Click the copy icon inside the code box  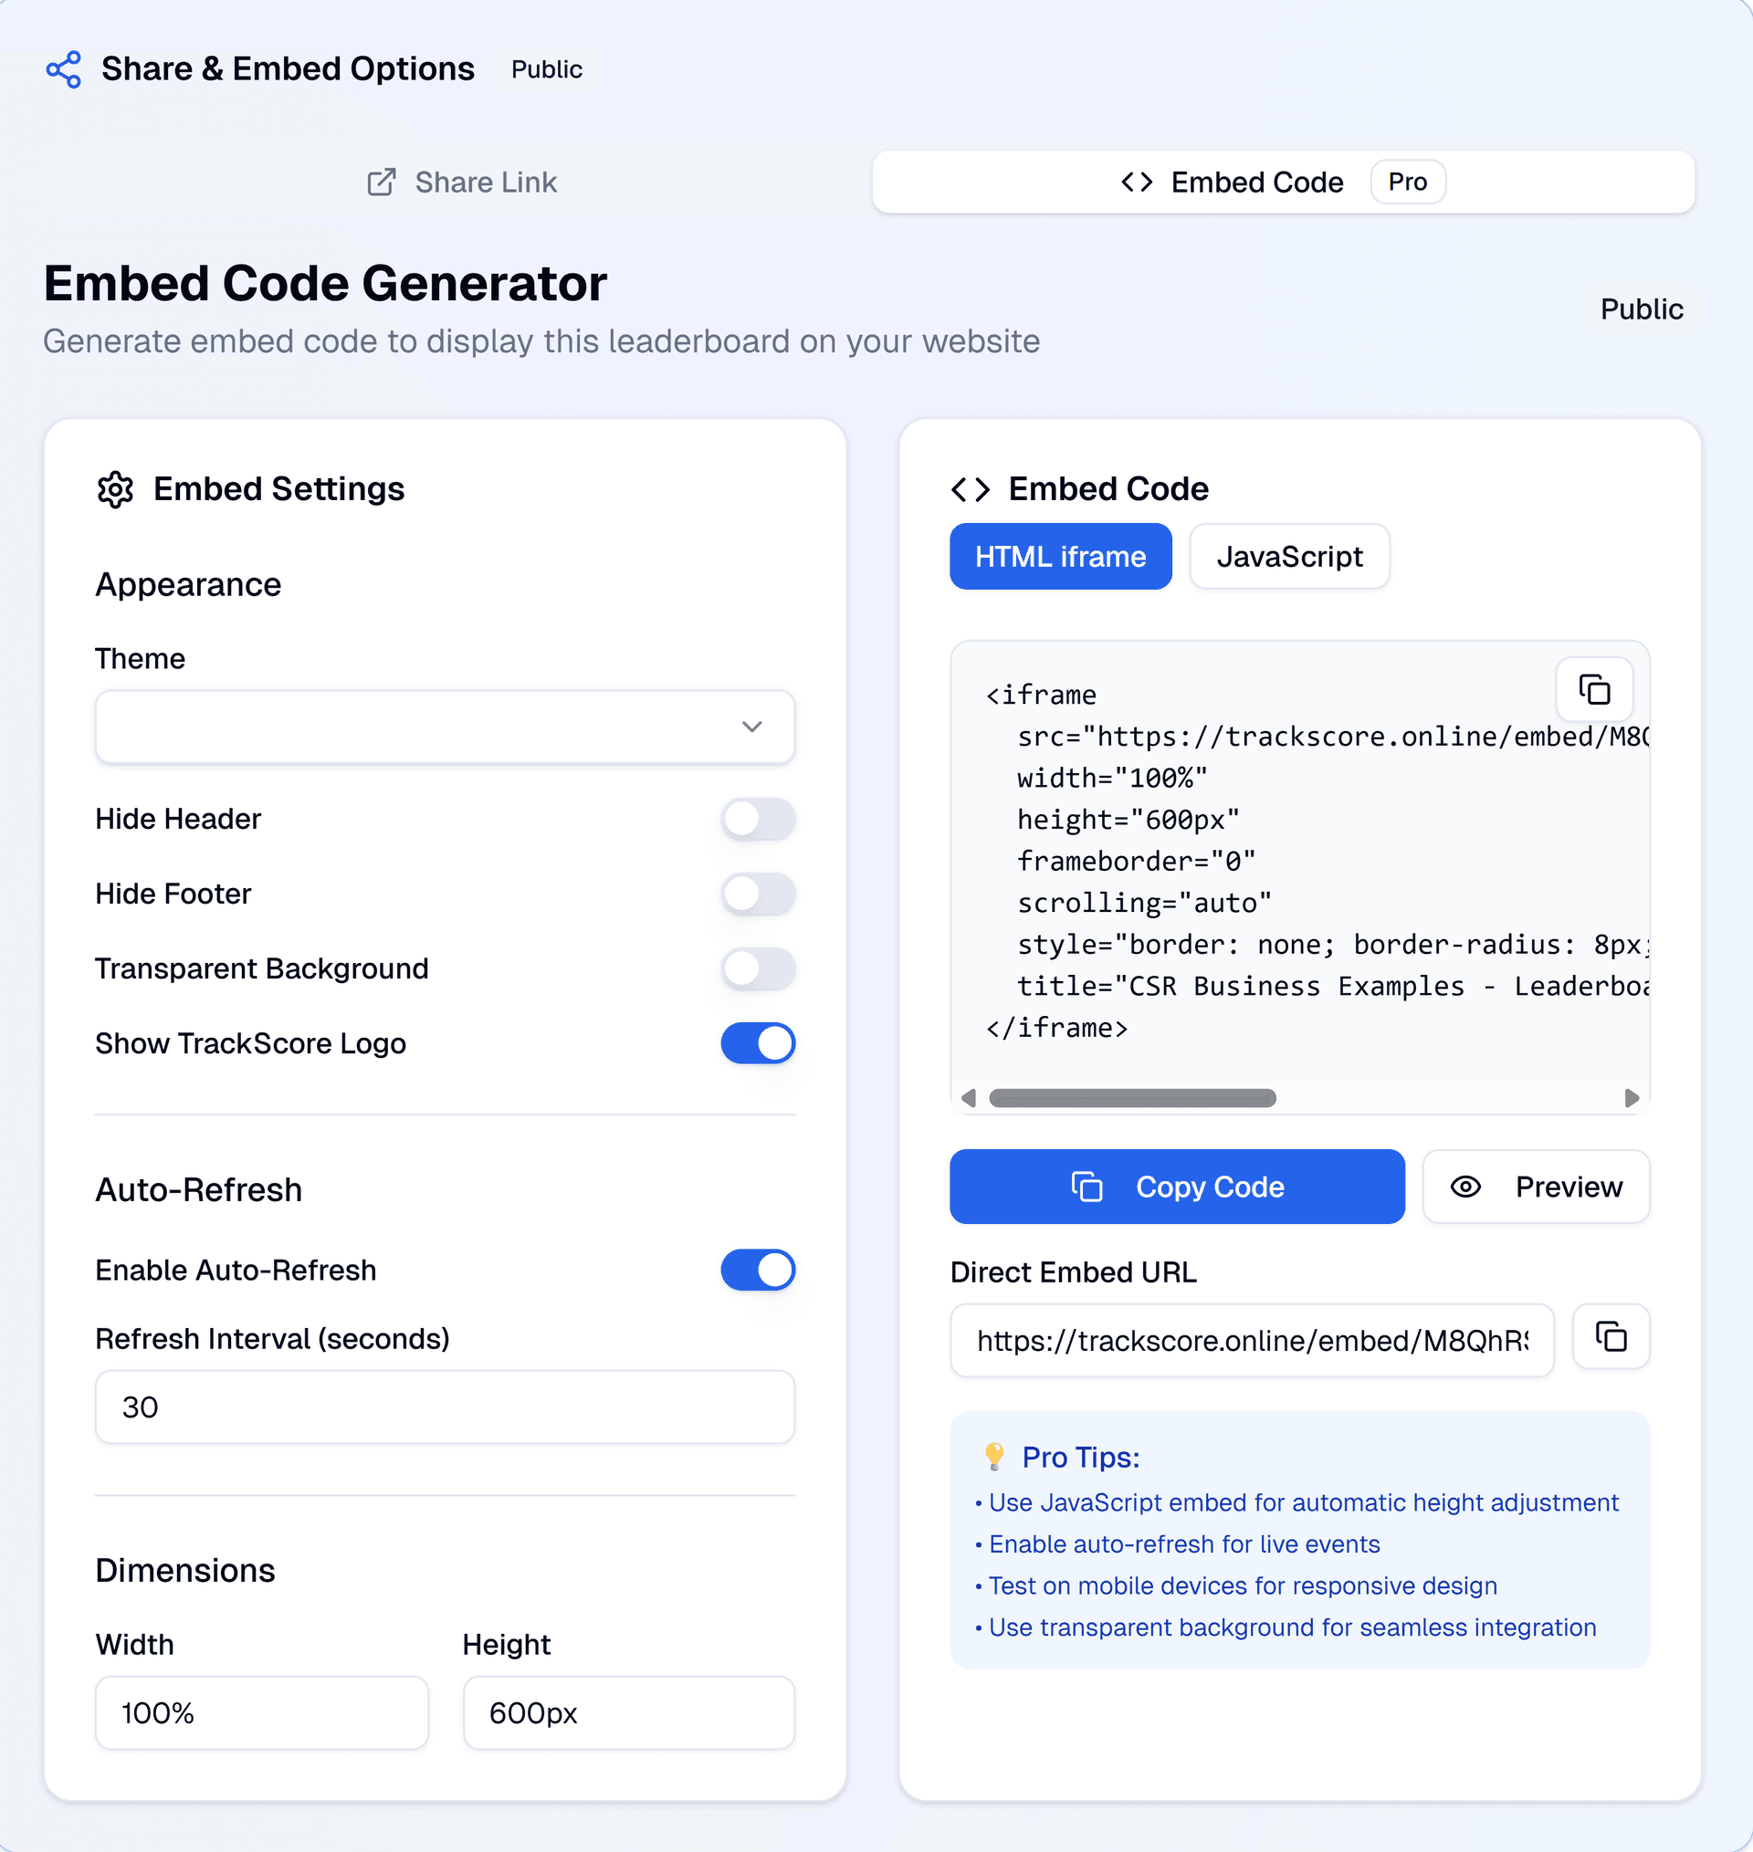tap(1593, 689)
